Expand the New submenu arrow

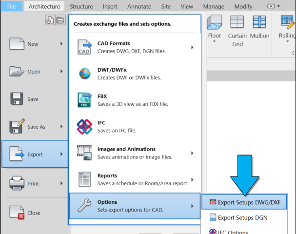61,44
